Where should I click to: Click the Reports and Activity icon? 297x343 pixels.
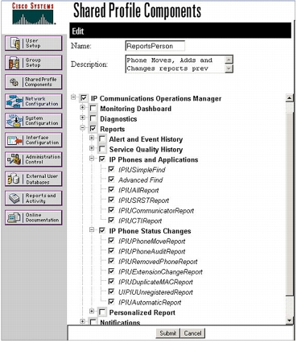14,198
